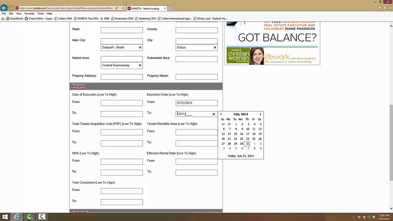The width and height of the screenshot is (393, 221).
Task: Open the Windows Start button
Action: [5, 217]
